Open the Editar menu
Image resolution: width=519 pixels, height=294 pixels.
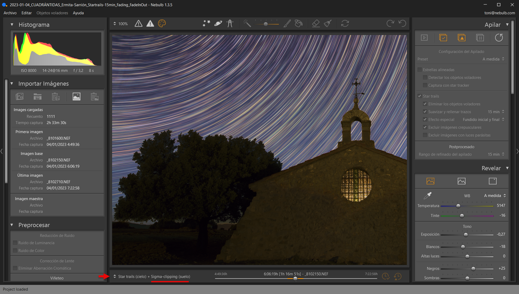26,13
